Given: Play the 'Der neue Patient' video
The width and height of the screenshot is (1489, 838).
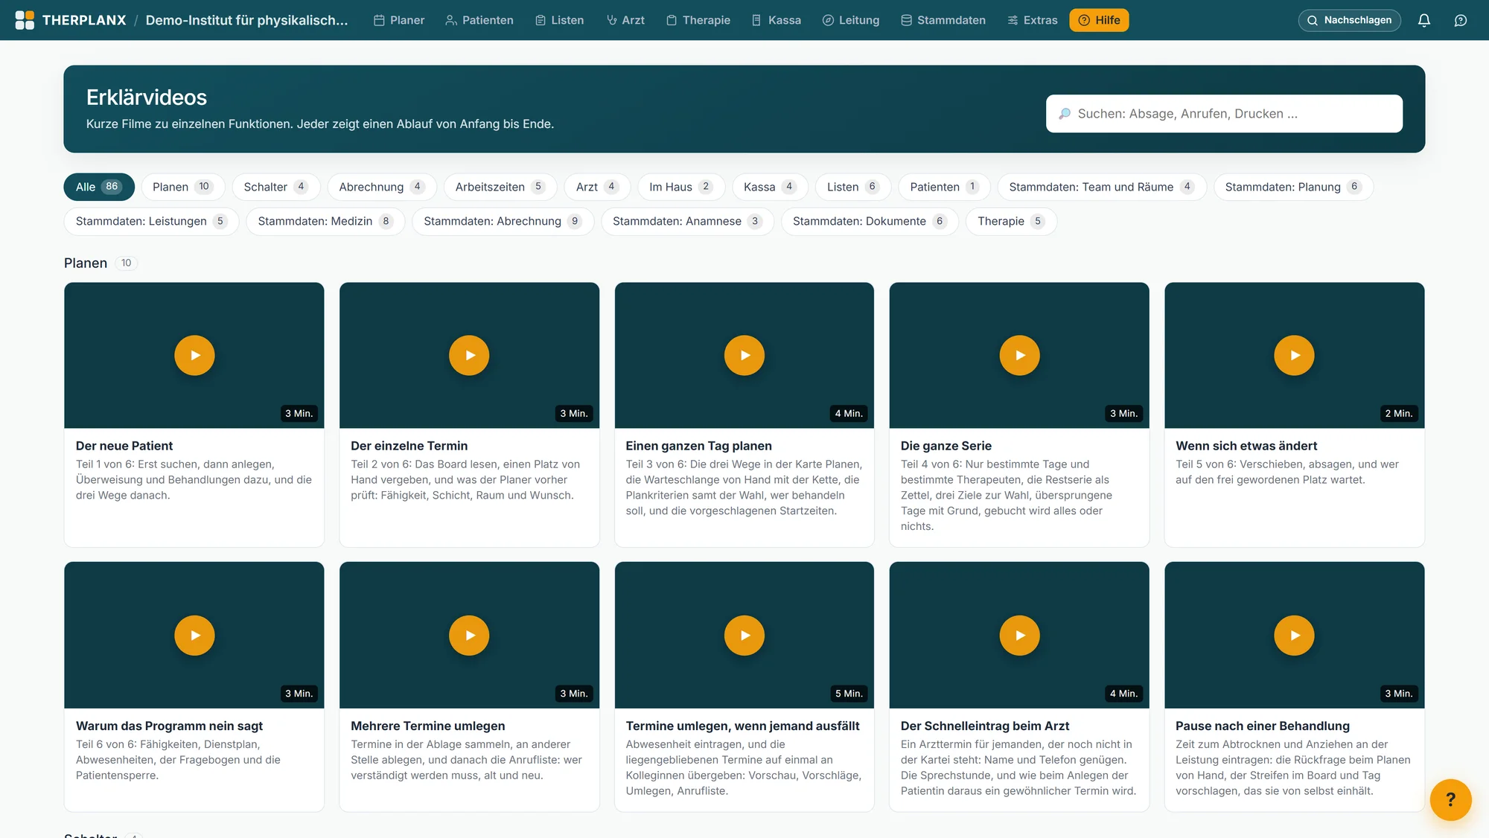Looking at the screenshot, I should click(x=194, y=355).
